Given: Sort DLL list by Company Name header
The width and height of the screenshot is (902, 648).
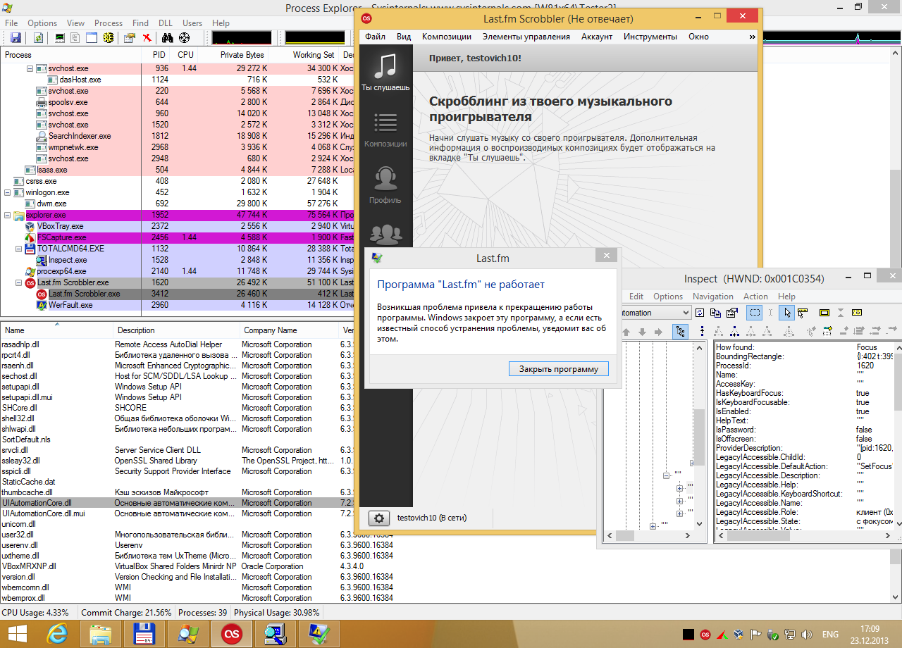Looking at the screenshot, I should [x=290, y=330].
